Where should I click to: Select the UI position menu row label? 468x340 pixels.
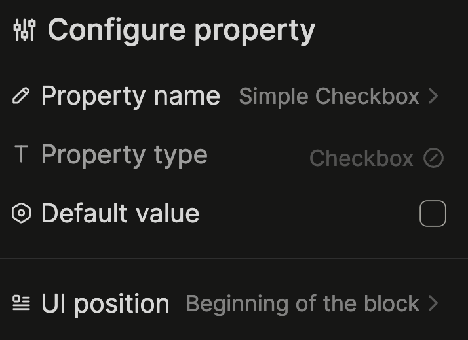pos(106,303)
